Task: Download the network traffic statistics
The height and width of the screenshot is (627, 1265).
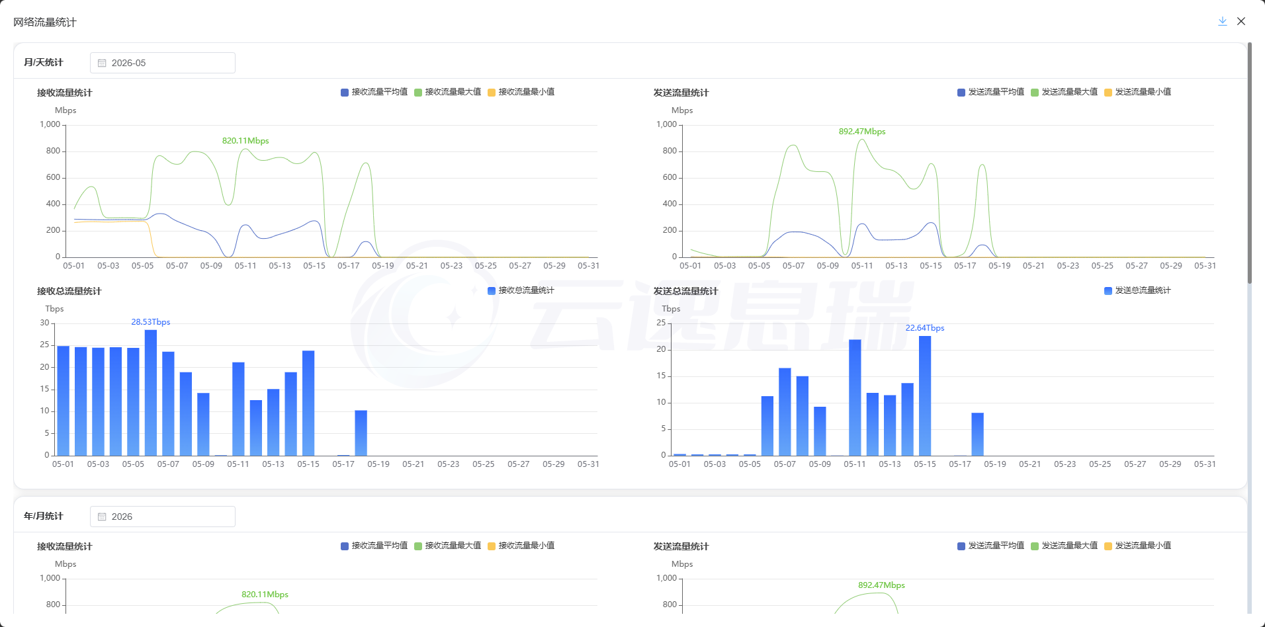Action: tap(1223, 21)
